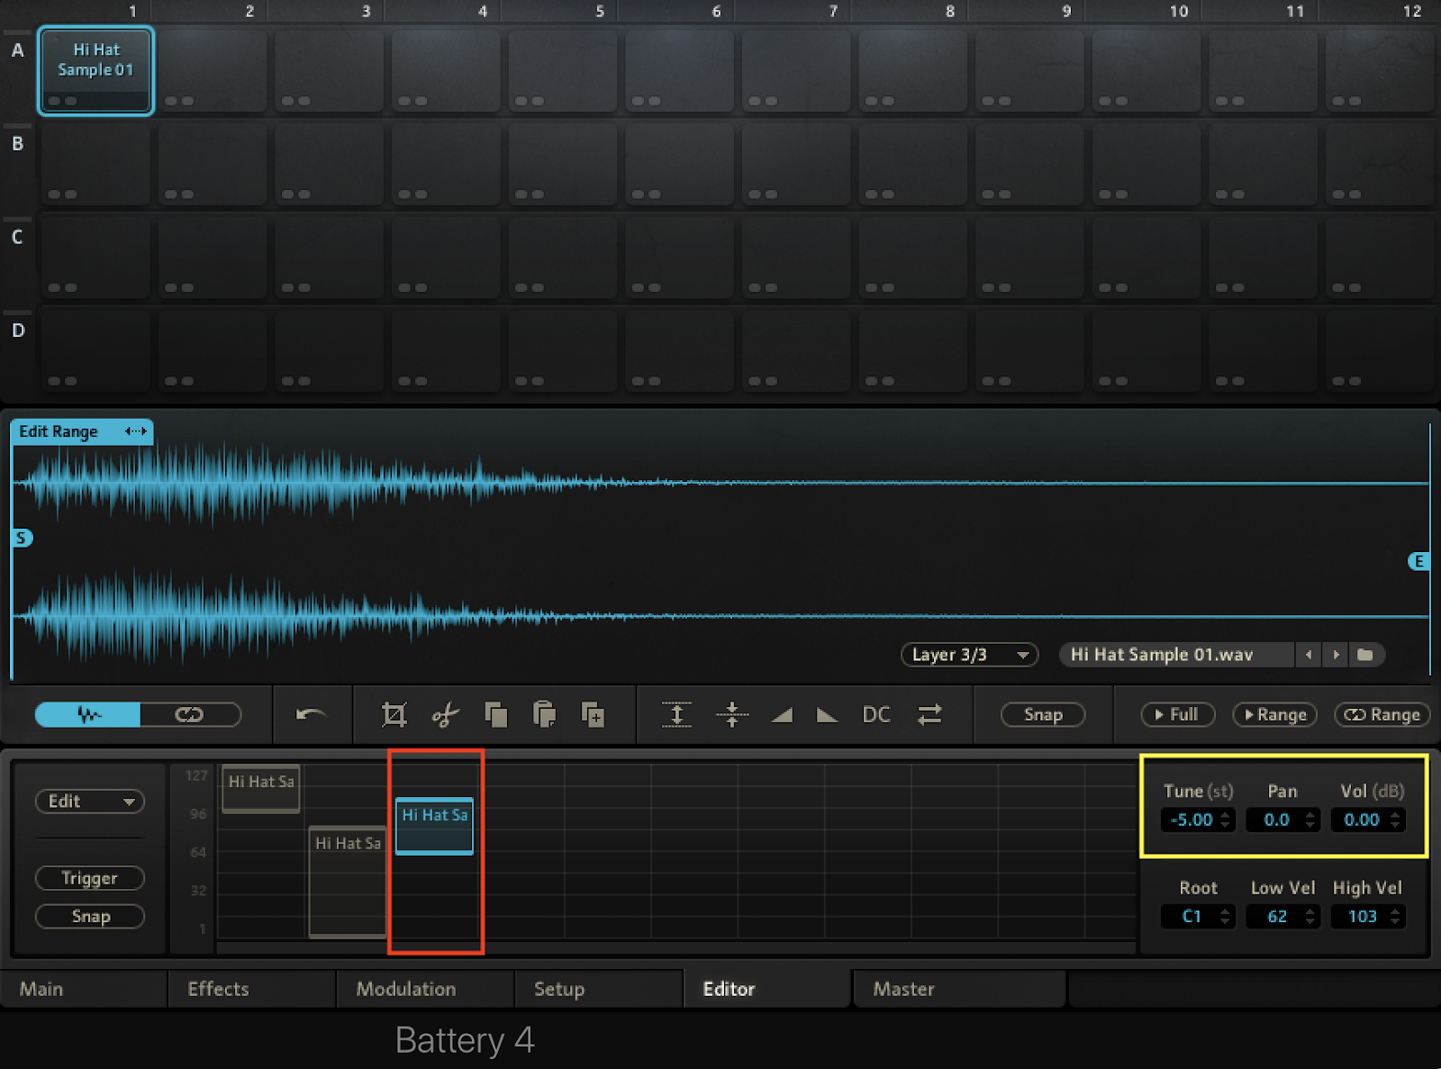Load the next sample file
Viewport: 1441px width, 1069px height.
1337,655
